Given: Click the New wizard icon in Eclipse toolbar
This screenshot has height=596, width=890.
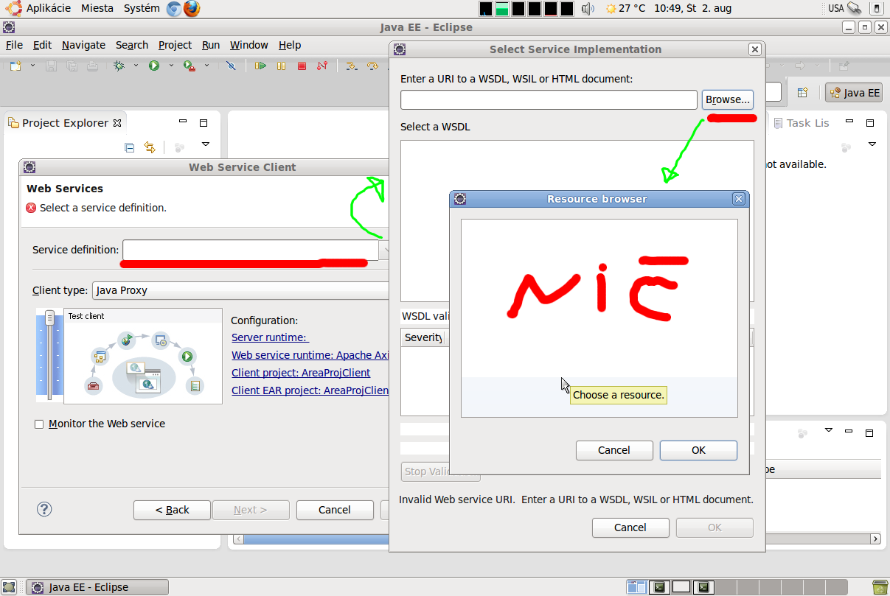Looking at the screenshot, I should point(16,66).
